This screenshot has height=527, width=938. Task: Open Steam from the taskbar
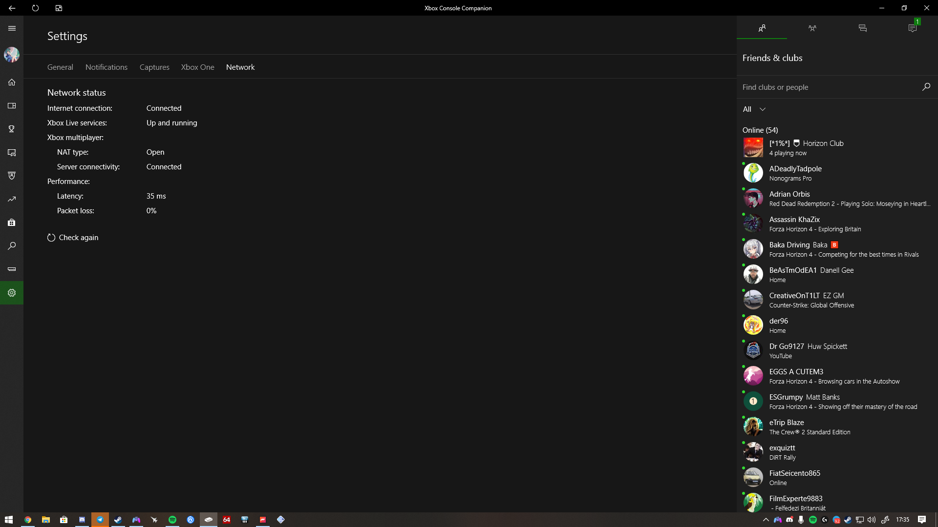tap(118, 520)
